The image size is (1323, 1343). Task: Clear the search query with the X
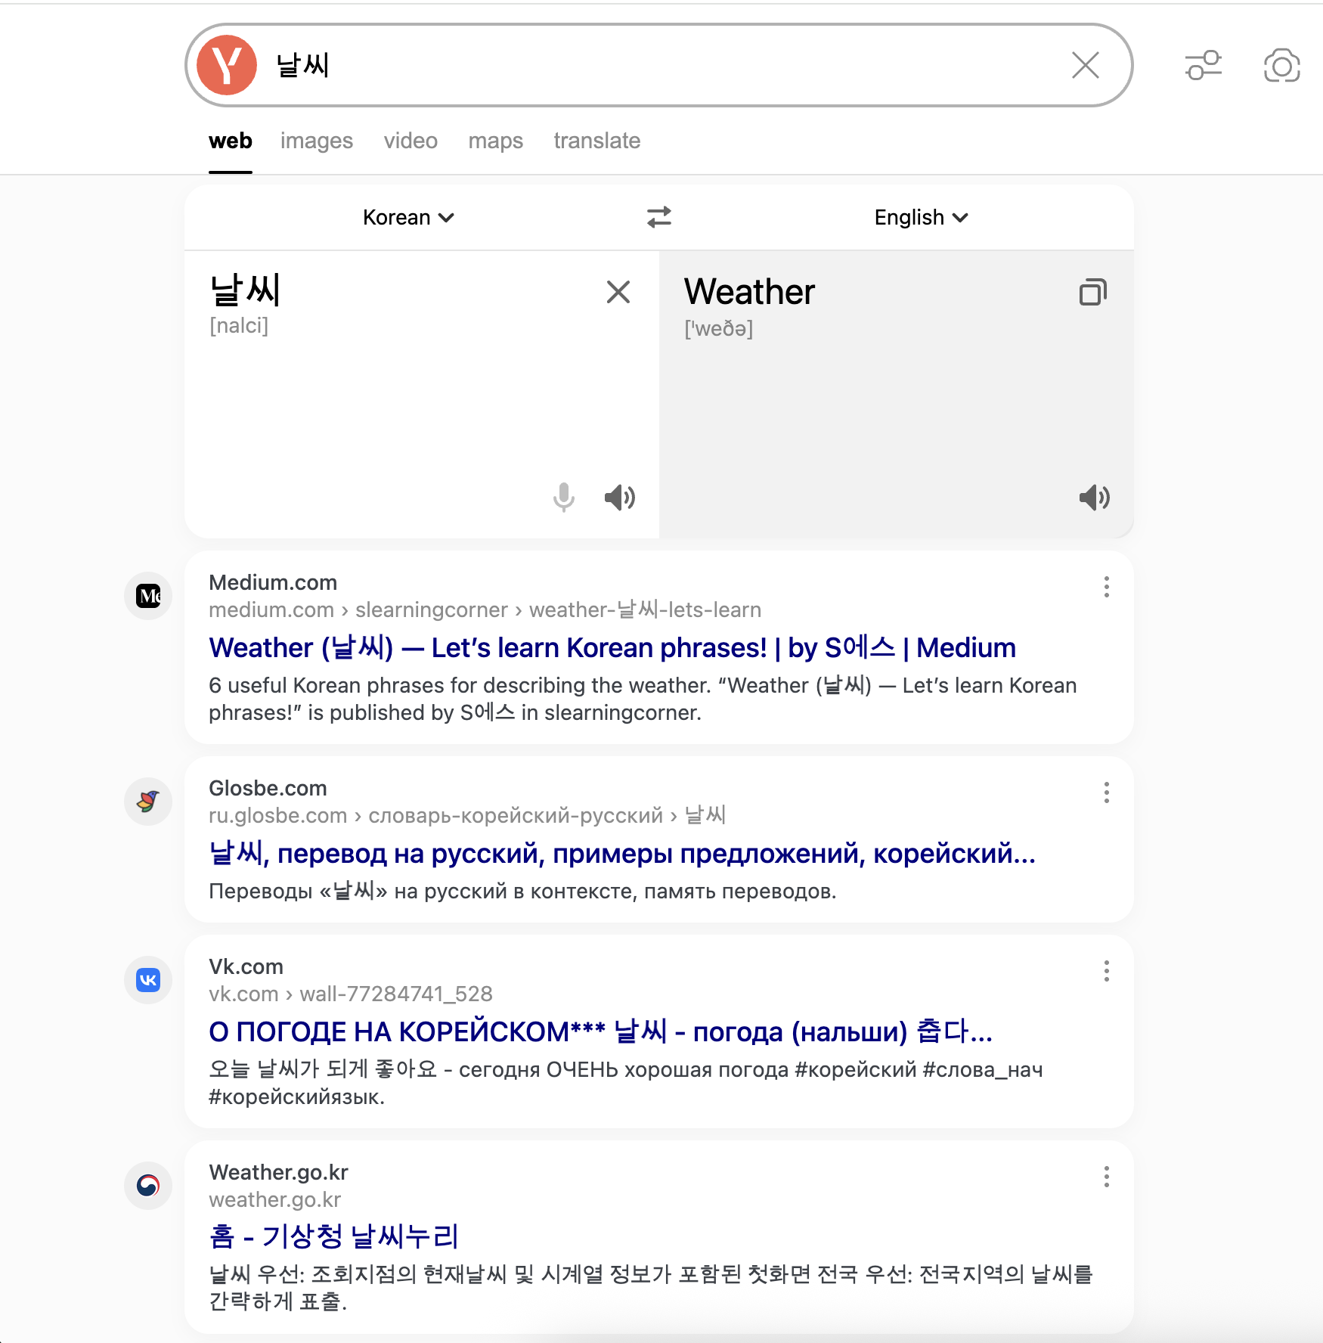point(1086,66)
